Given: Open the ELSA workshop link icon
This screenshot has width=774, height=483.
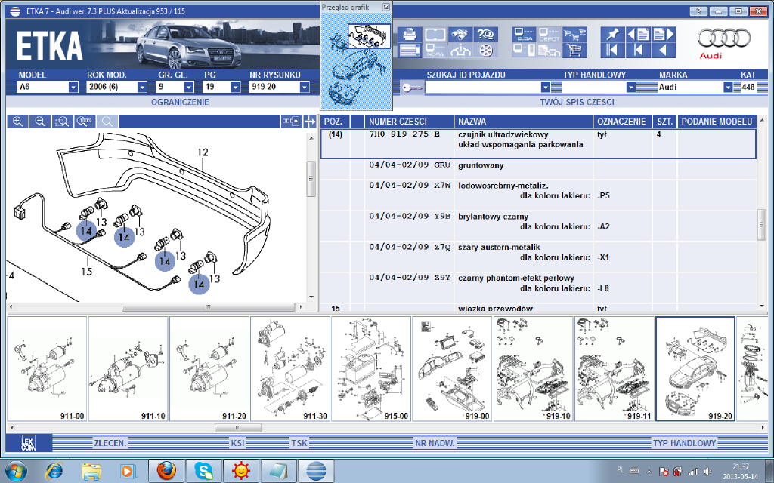Looking at the screenshot, I should coord(524,35).
